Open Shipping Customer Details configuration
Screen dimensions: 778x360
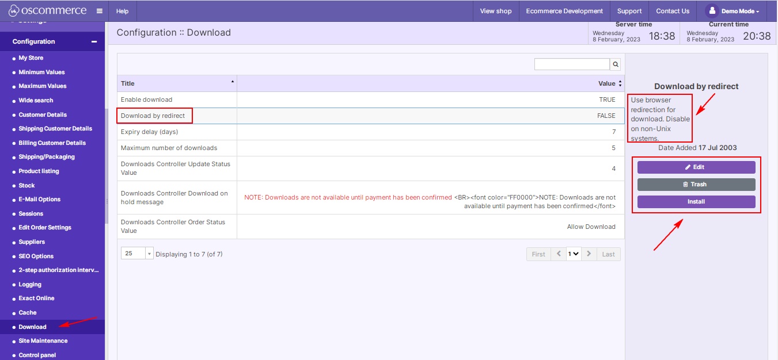pyautogui.click(x=55, y=129)
